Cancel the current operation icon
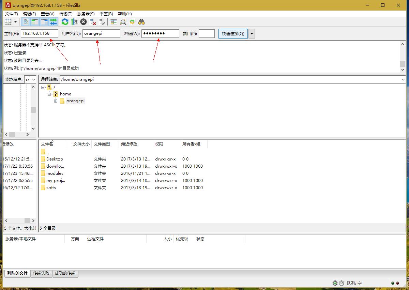 (x=84, y=22)
